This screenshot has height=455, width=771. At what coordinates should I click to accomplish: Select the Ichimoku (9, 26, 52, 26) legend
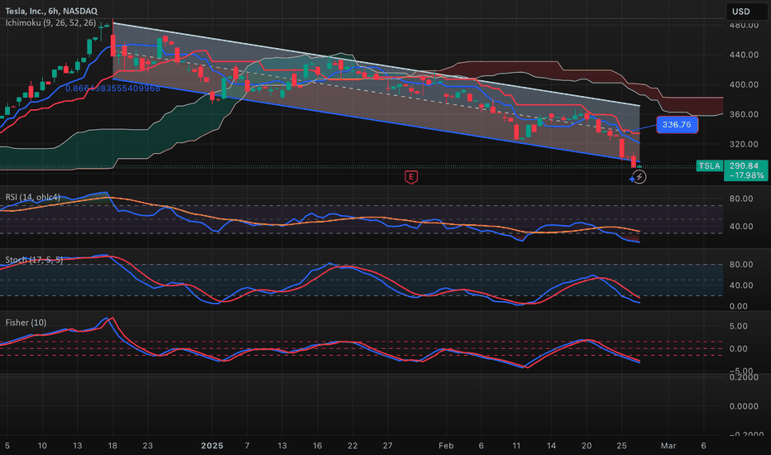pyautogui.click(x=50, y=22)
